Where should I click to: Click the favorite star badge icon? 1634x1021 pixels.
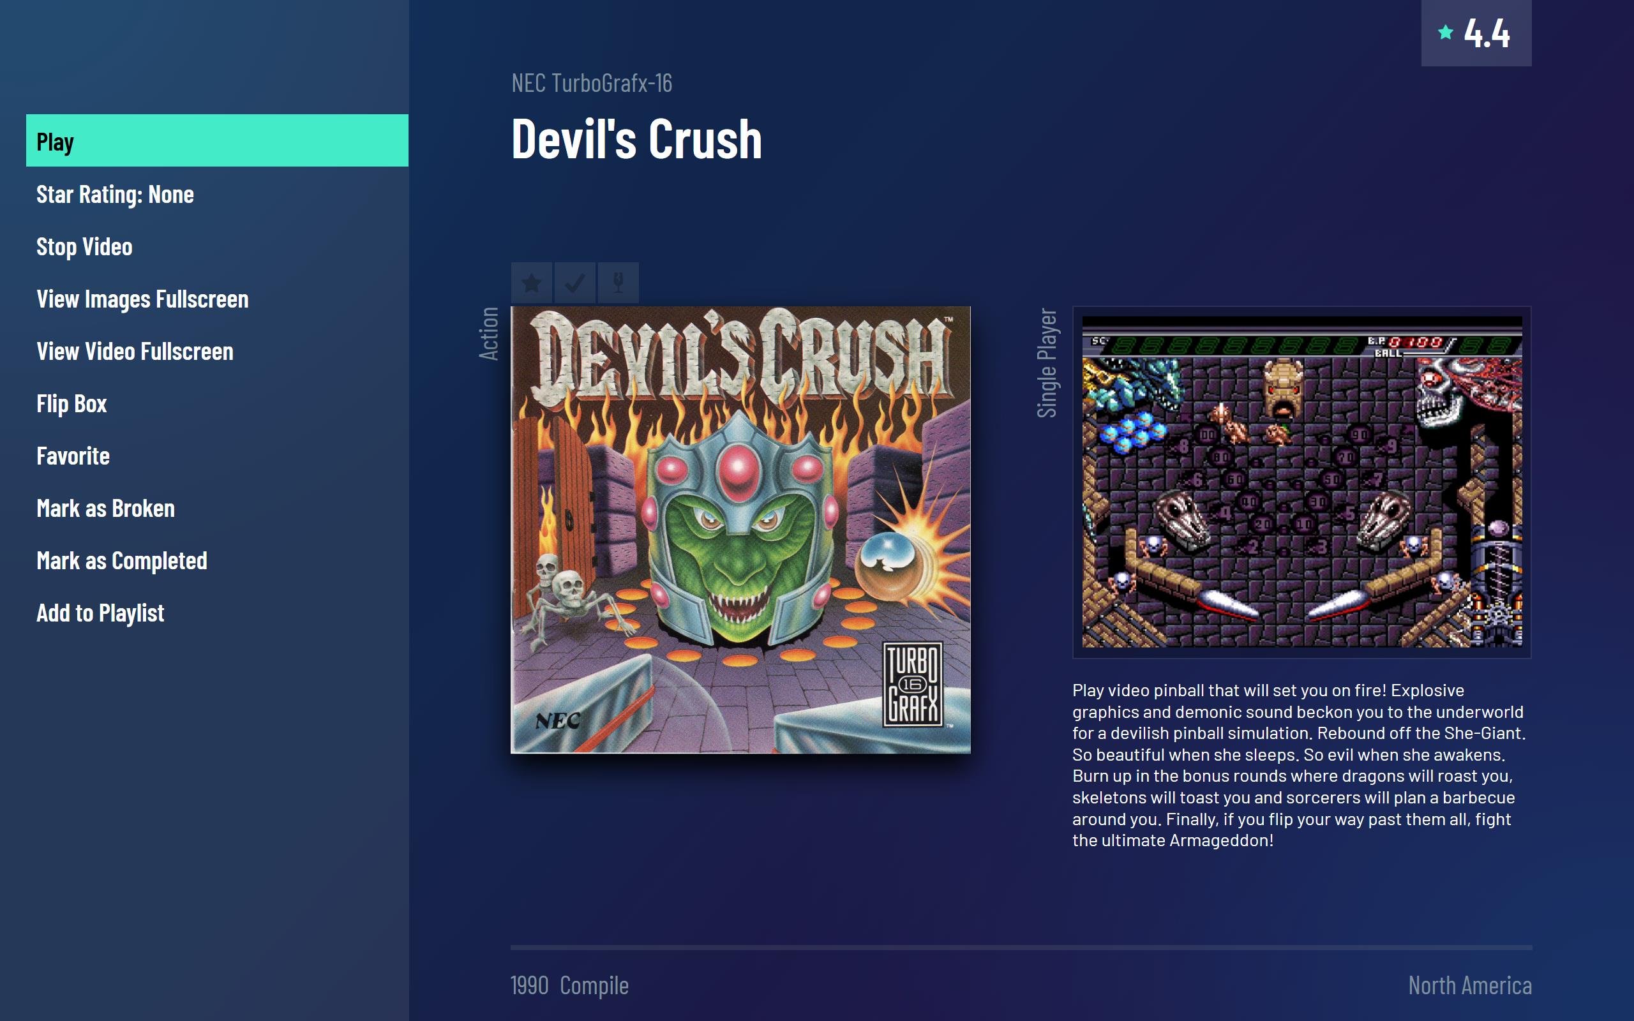[532, 282]
